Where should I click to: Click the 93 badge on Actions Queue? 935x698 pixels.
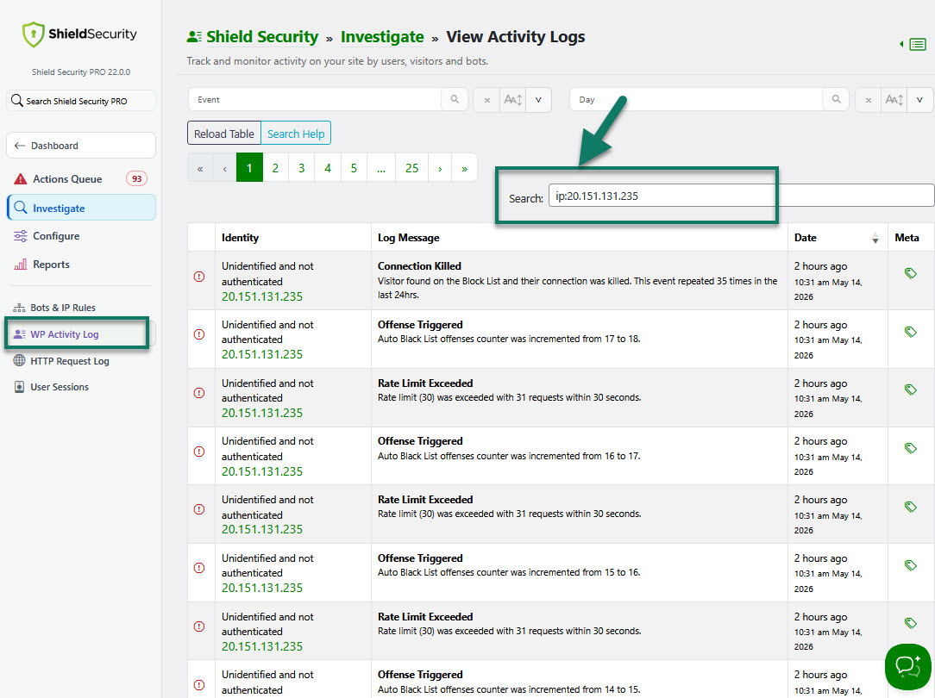(136, 178)
